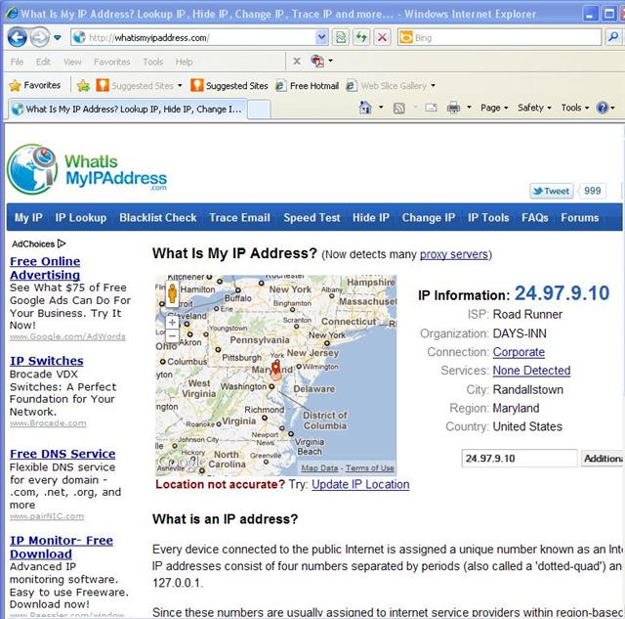Close the toolbar with the gray X
The width and height of the screenshot is (625, 619).
tap(297, 61)
